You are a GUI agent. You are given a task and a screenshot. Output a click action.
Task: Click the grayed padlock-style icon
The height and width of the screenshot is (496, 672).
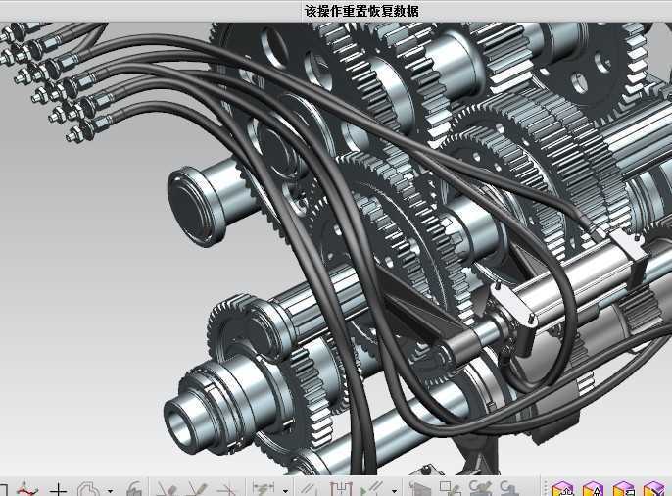(x=134, y=489)
